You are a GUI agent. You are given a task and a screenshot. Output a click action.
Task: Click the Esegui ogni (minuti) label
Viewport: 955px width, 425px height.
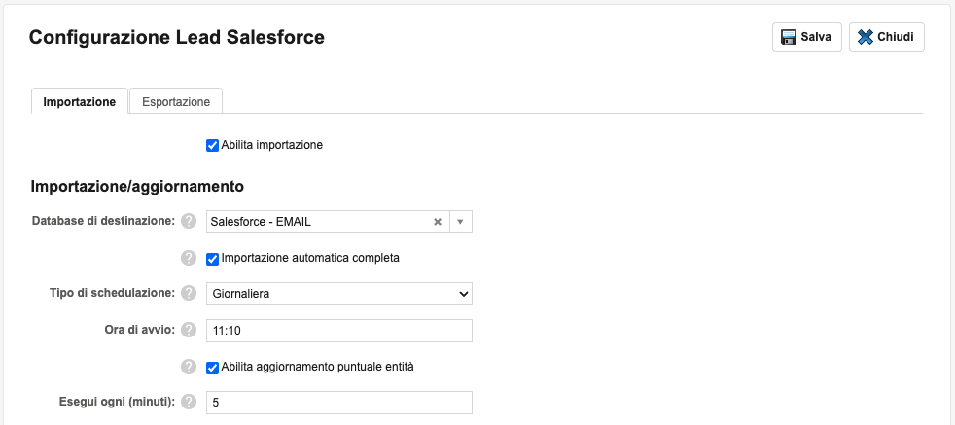pyautogui.click(x=118, y=402)
